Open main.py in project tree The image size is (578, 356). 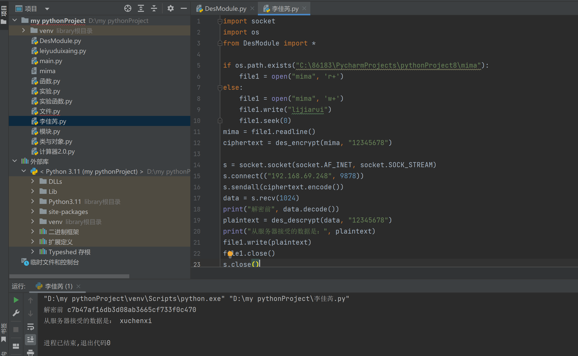51,61
